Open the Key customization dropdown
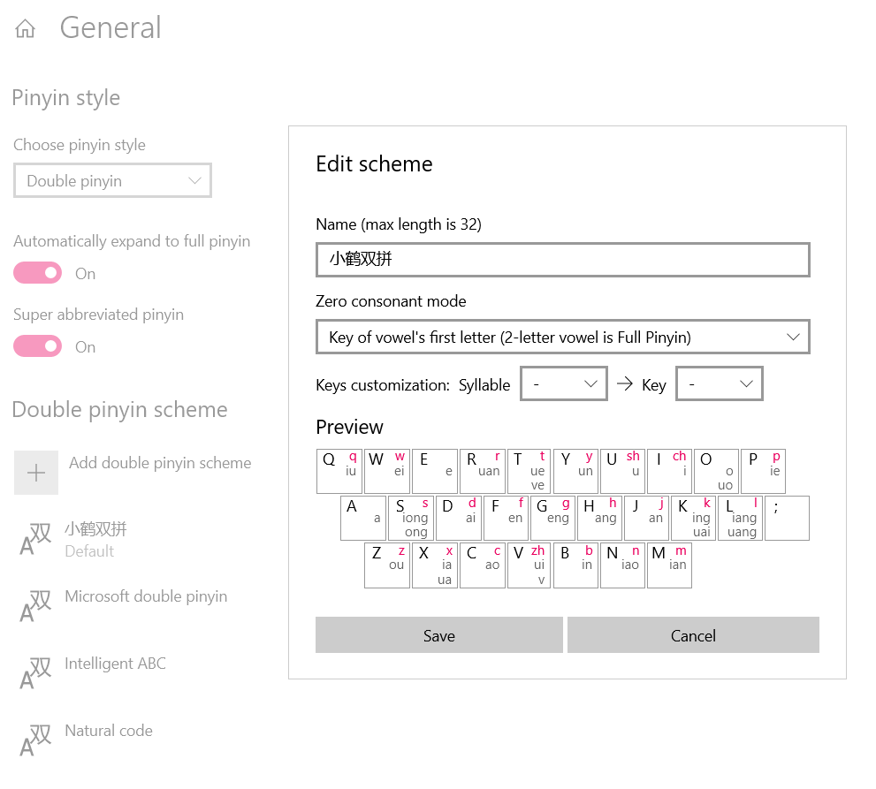The image size is (876, 789). coord(718,384)
